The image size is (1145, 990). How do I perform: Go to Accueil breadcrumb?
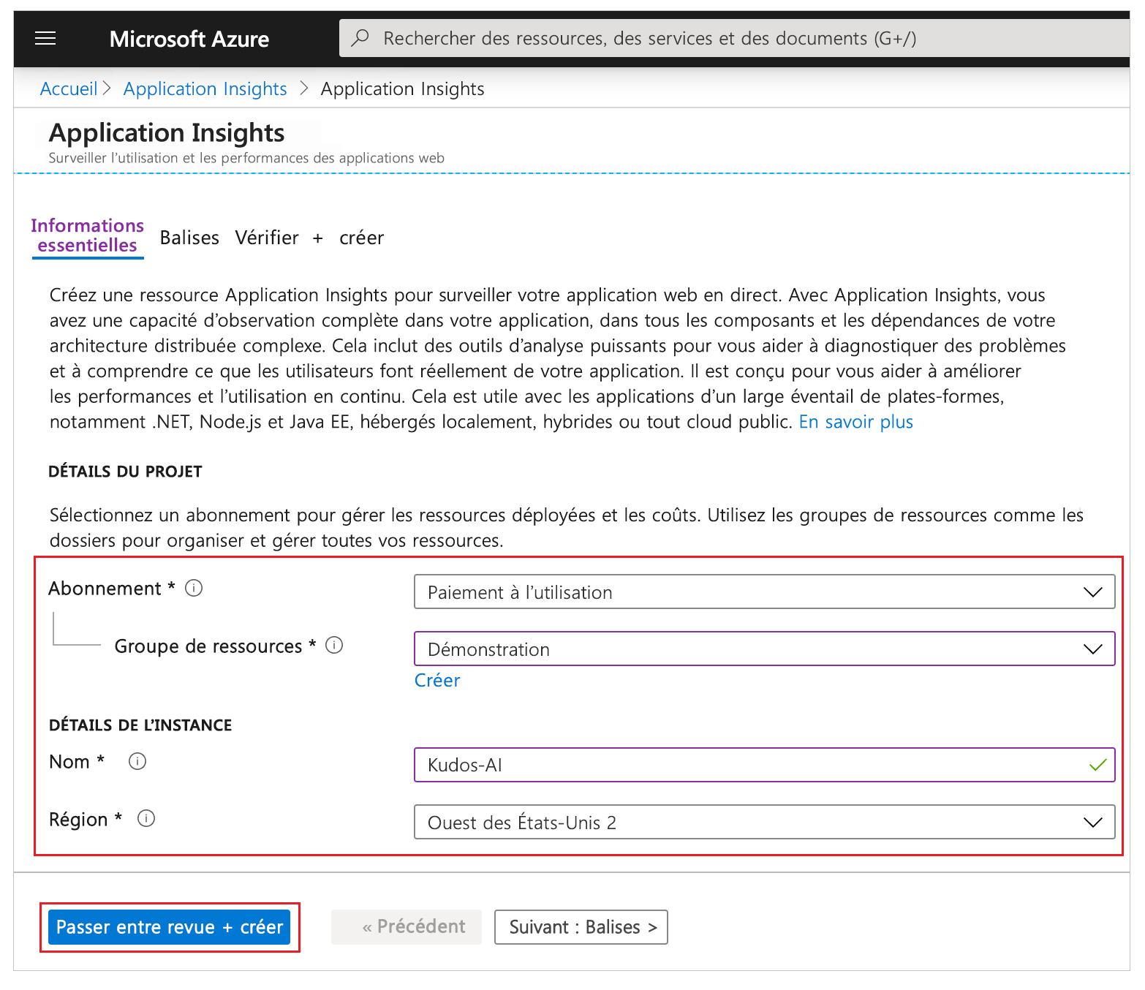69,88
